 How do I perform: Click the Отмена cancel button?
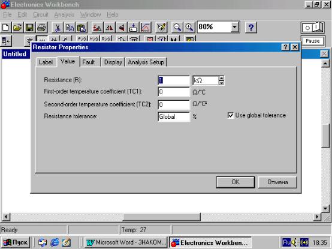(x=277, y=182)
